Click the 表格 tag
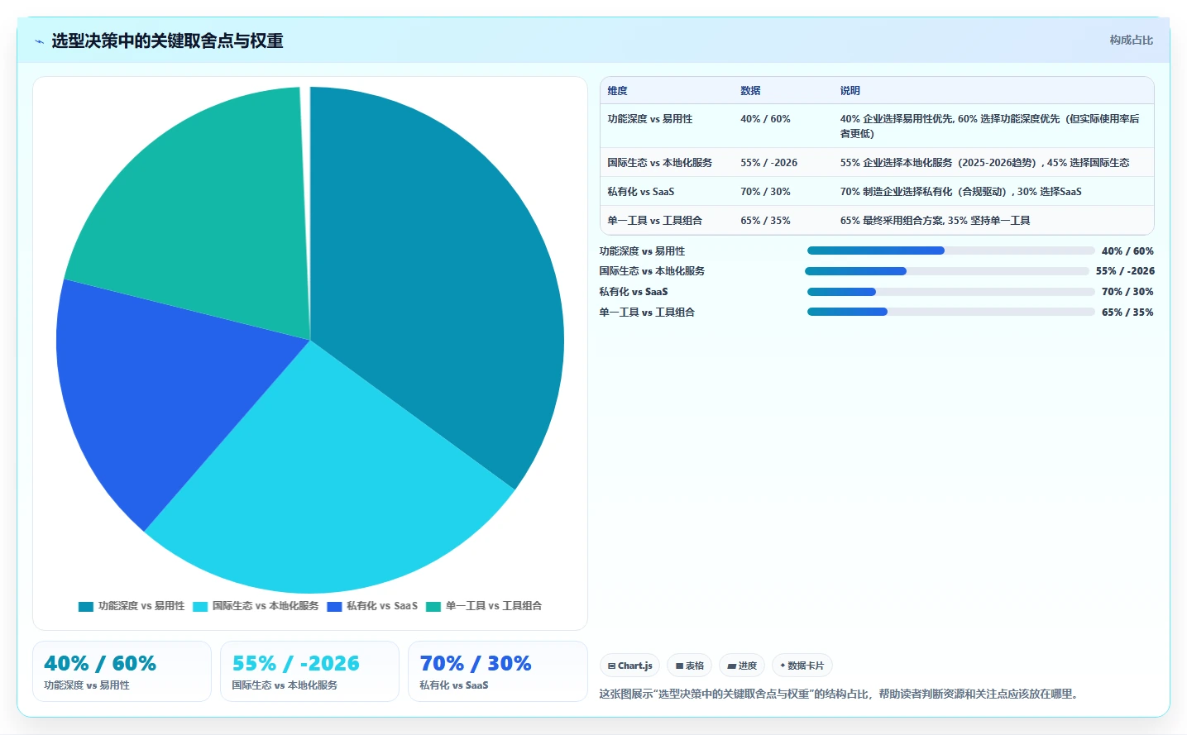Image resolution: width=1187 pixels, height=735 pixels. pyautogui.click(x=689, y=666)
